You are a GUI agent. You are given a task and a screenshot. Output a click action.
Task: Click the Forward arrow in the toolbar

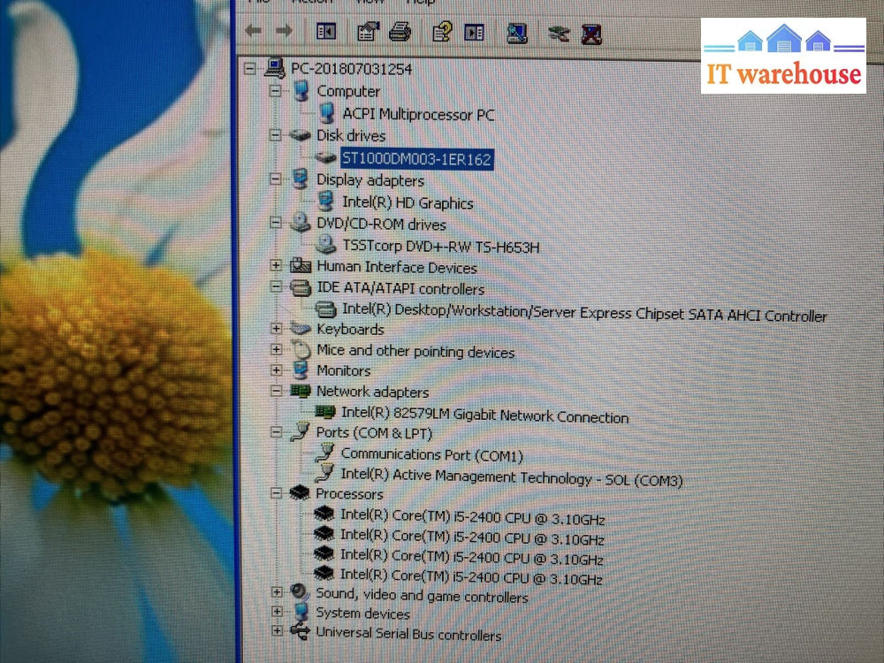tap(284, 32)
